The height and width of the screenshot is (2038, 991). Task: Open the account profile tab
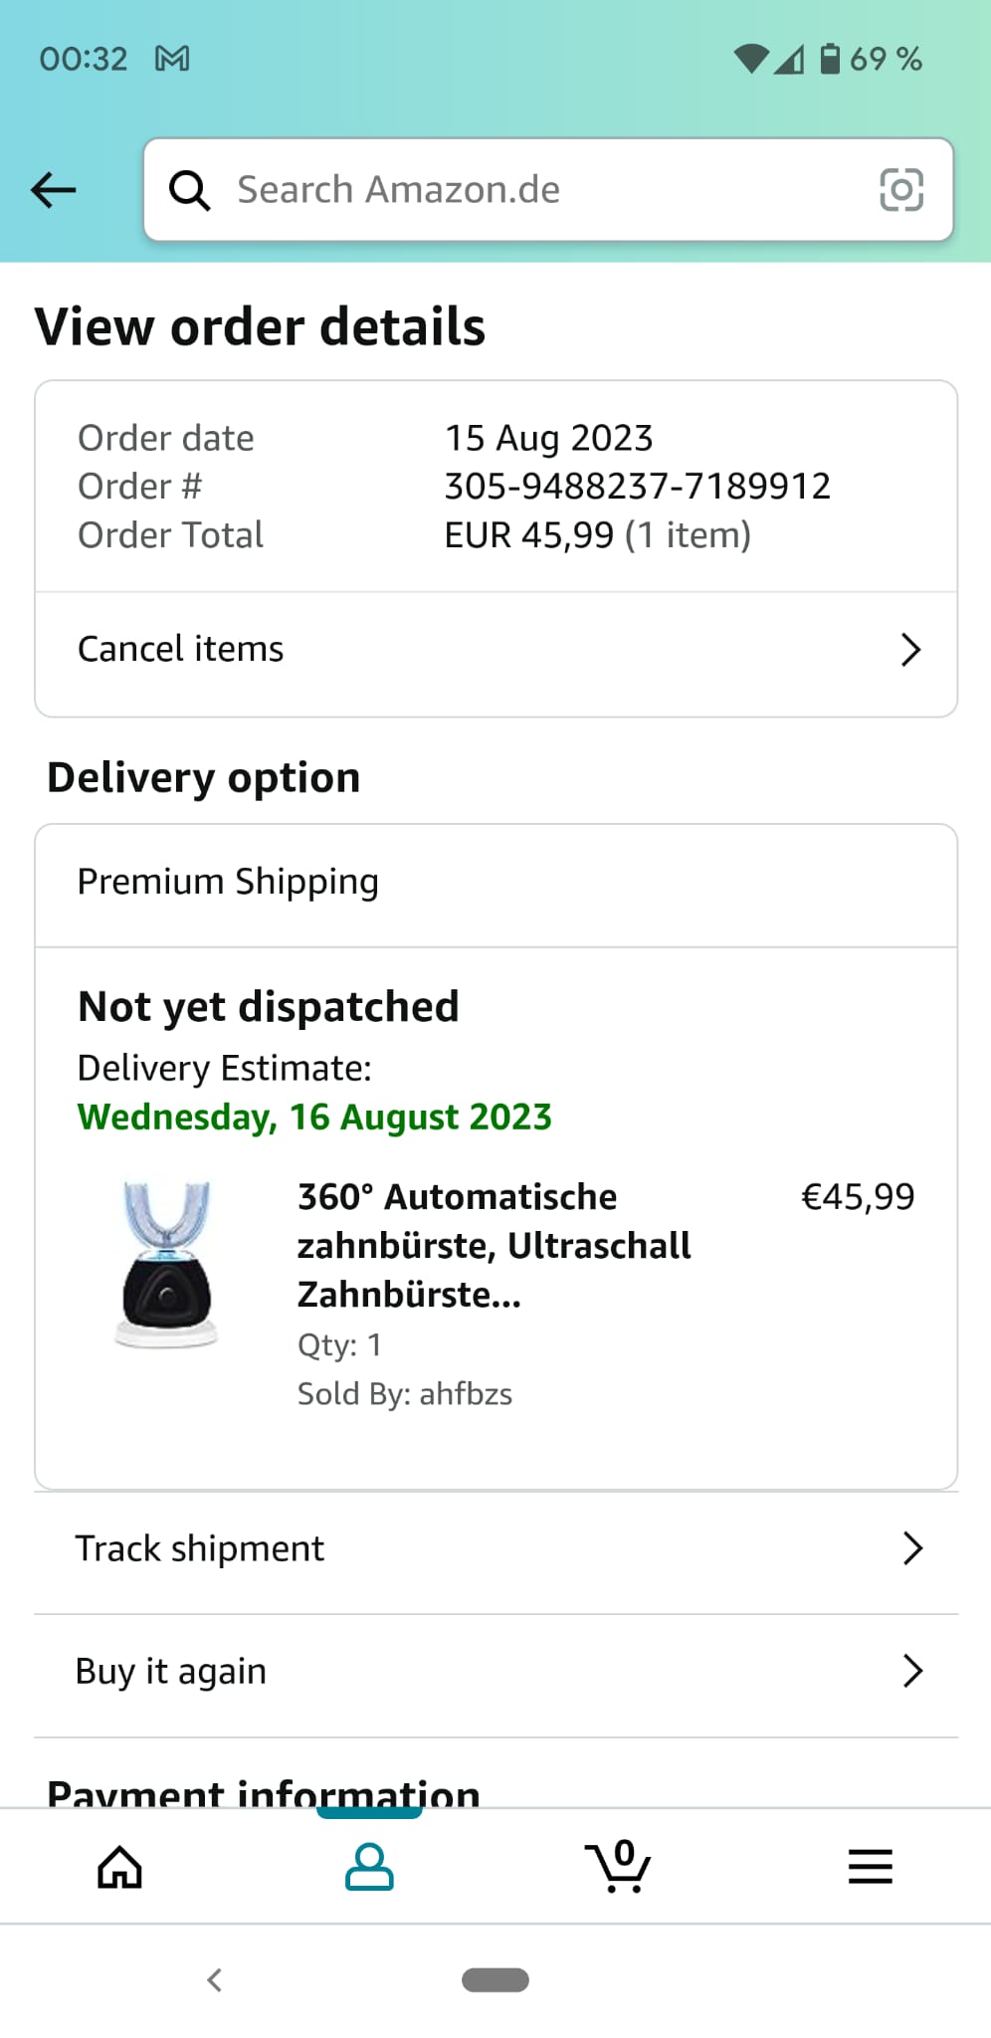[369, 1867]
